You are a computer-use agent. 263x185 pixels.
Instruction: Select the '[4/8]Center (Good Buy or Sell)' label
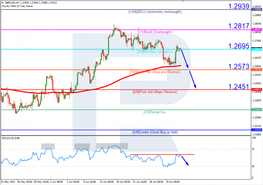coord(155,132)
